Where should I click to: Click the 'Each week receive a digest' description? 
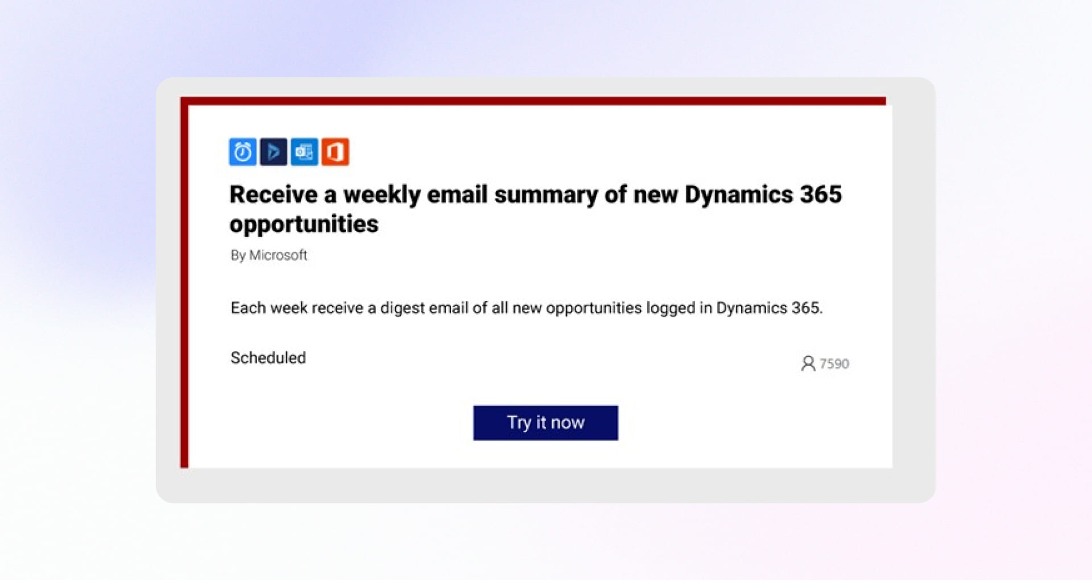527,308
